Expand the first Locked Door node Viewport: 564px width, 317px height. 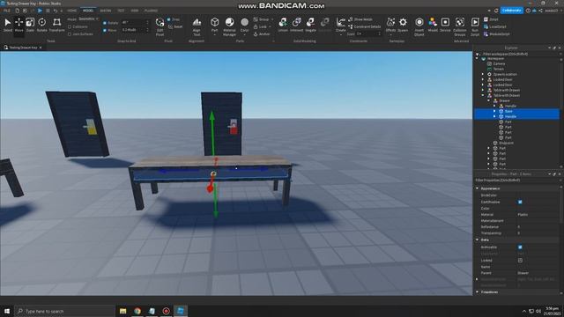click(483, 79)
